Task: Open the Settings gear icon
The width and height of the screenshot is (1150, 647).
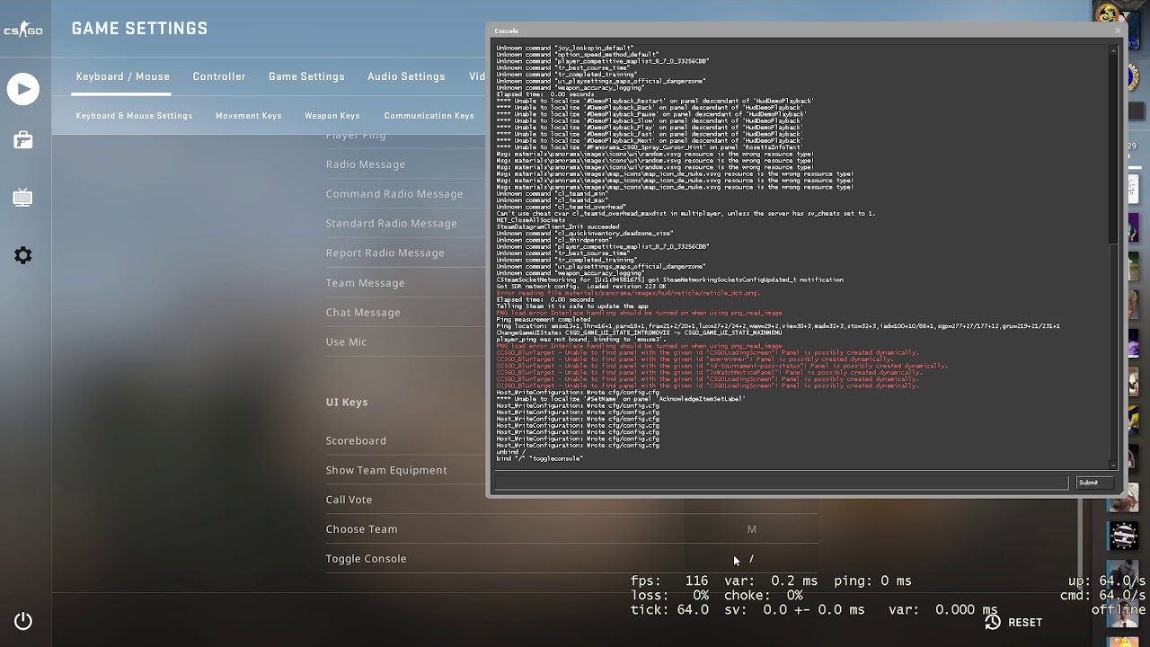Action: coord(23,255)
